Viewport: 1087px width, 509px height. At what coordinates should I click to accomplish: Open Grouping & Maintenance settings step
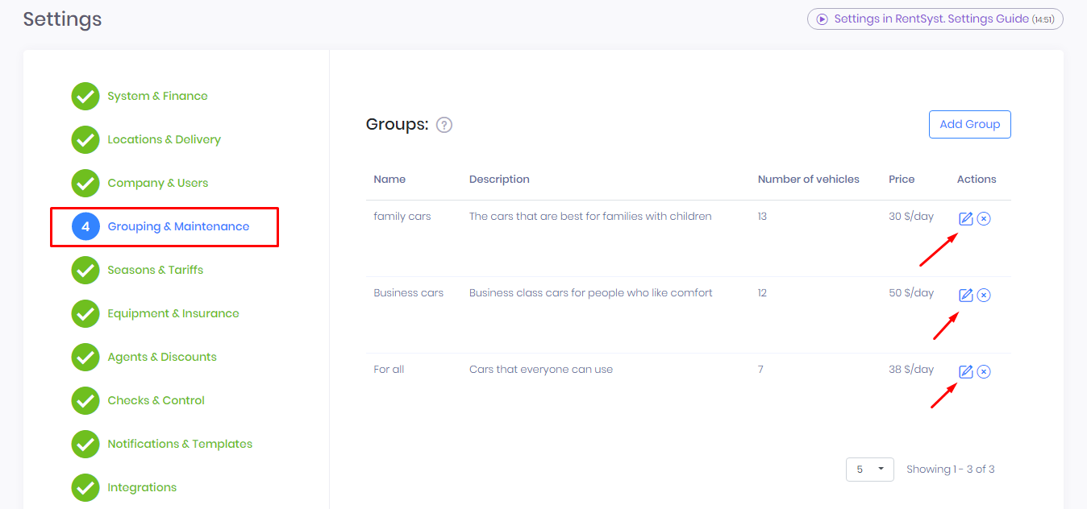coord(178,226)
